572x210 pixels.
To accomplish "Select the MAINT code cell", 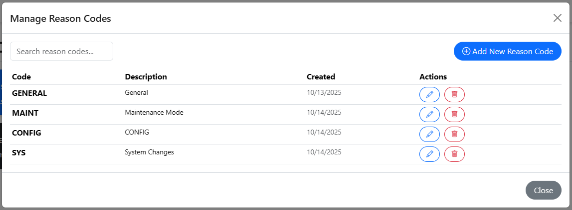I will pyautogui.click(x=25, y=113).
